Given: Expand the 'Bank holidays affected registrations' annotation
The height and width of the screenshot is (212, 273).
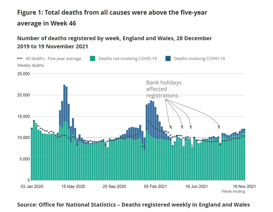Looking at the screenshot, I should click(x=164, y=88).
